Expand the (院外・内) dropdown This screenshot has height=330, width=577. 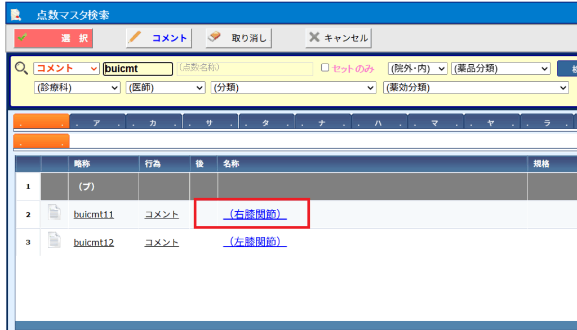[418, 69]
